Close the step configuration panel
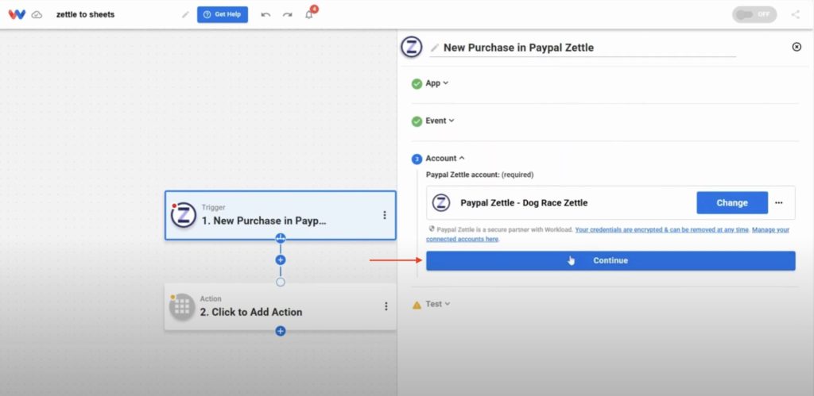 (x=797, y=47)
